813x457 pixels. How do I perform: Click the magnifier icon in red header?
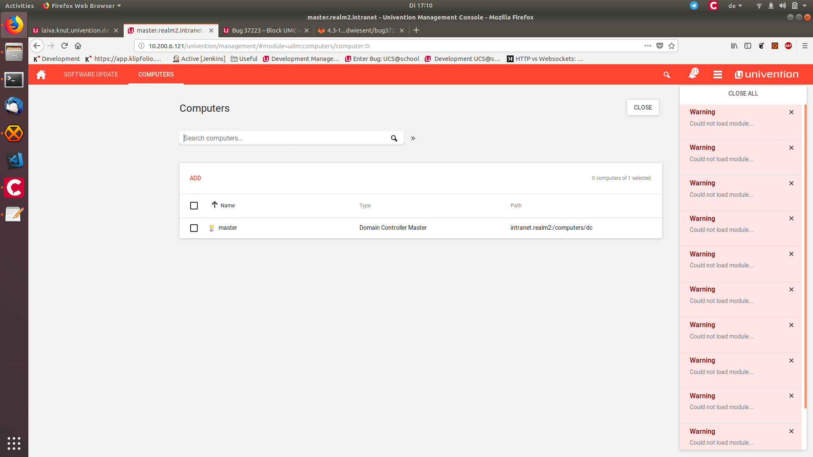click(x=666, y=75)
